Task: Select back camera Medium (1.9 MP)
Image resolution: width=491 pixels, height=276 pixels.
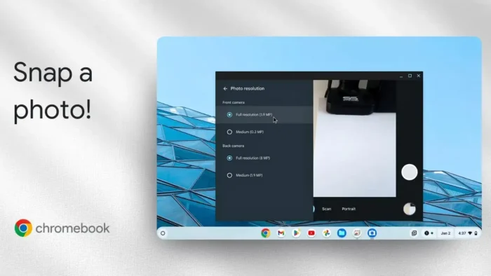Action: click(264, 175)
